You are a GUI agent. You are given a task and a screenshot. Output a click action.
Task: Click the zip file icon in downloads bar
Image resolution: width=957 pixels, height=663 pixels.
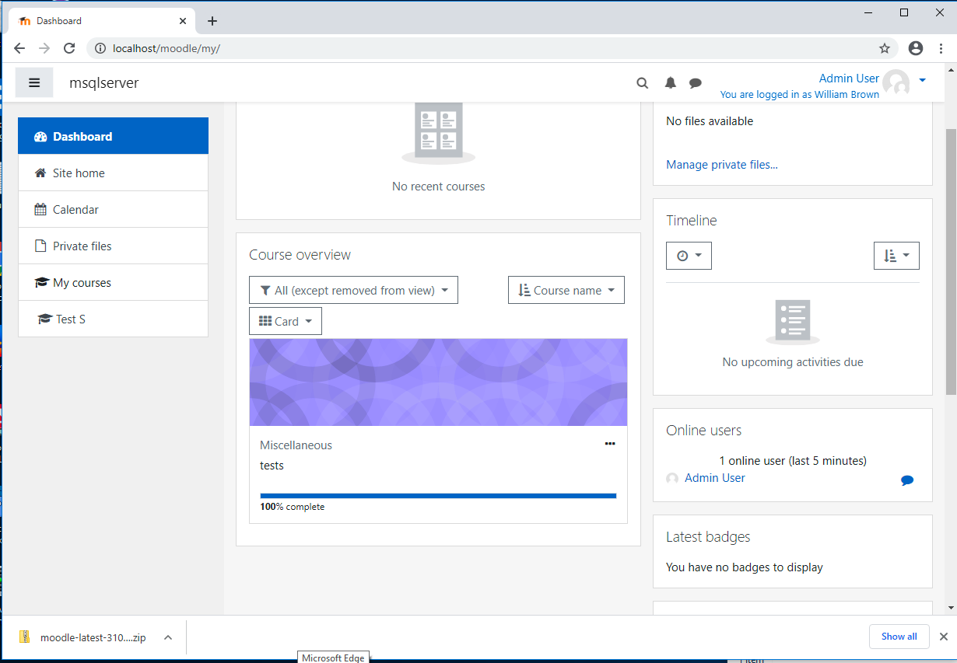click(25, 637)
